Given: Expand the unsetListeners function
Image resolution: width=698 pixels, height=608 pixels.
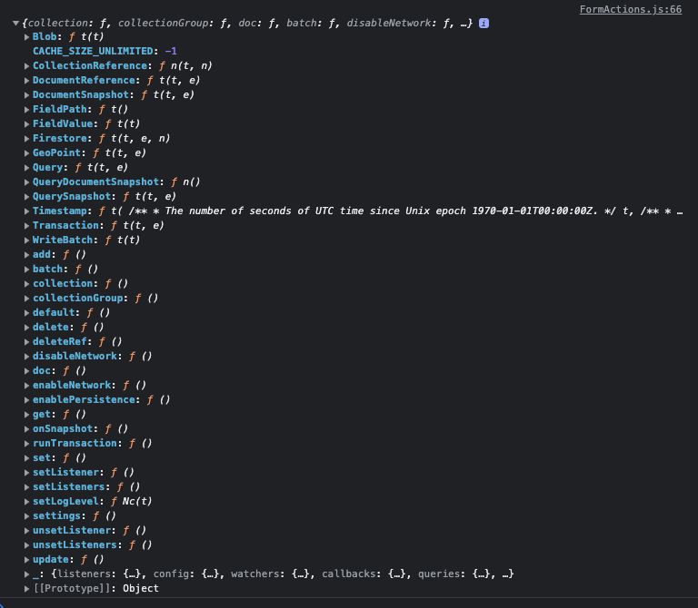Looking at the screenshot, I should coord(26,544).
